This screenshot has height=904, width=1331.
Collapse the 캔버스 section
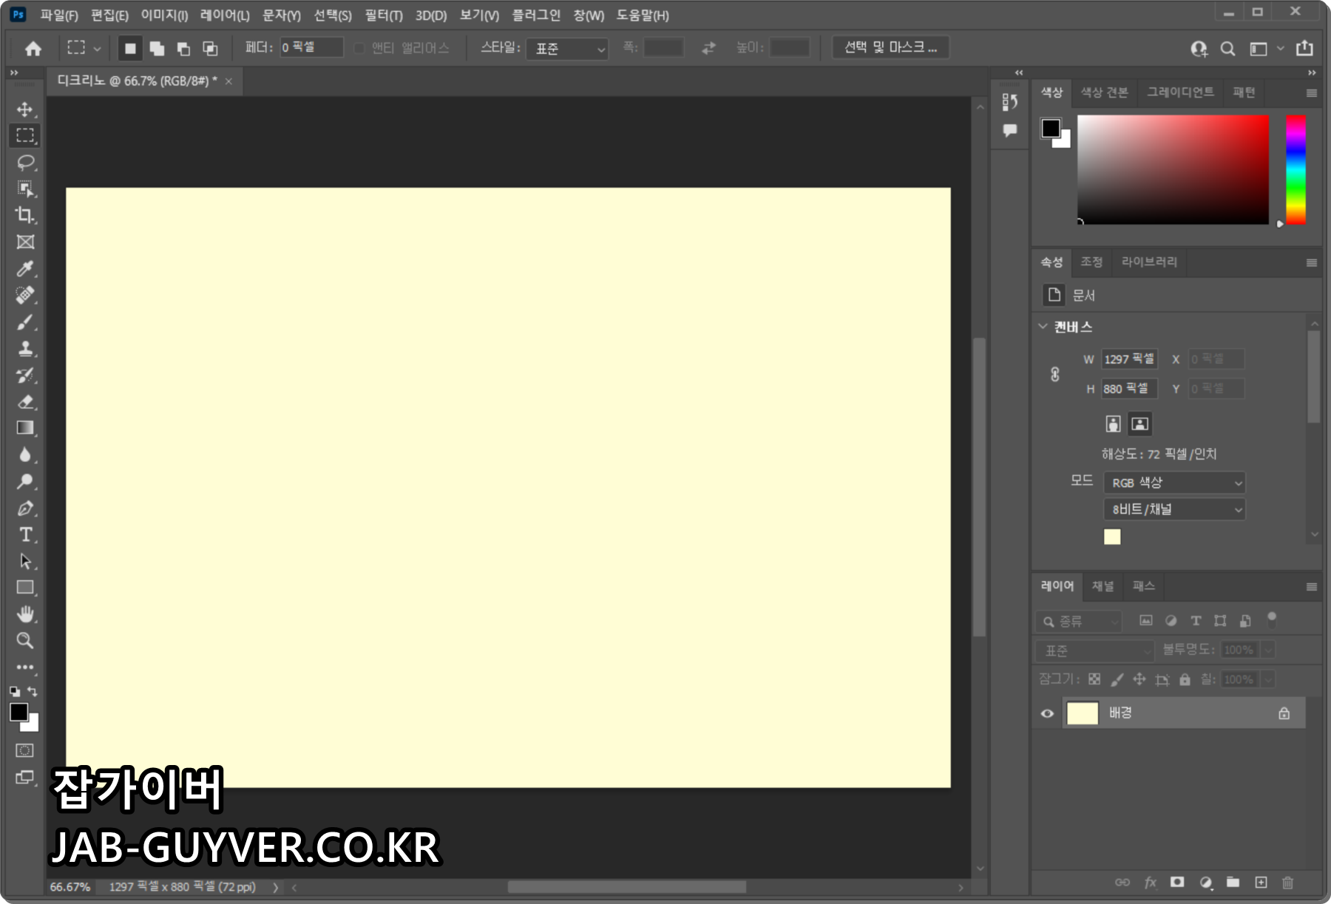point(1043,326)
